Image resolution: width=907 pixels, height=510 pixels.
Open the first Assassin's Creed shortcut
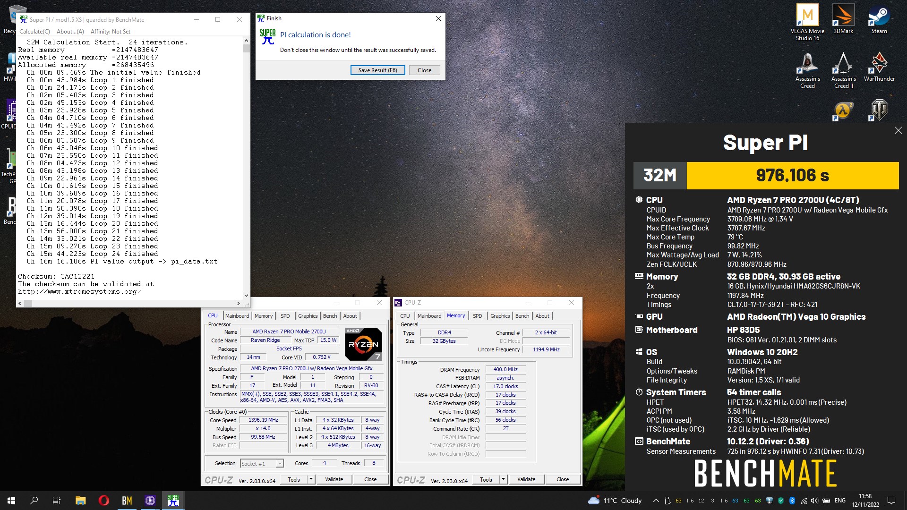coord(807,70)
